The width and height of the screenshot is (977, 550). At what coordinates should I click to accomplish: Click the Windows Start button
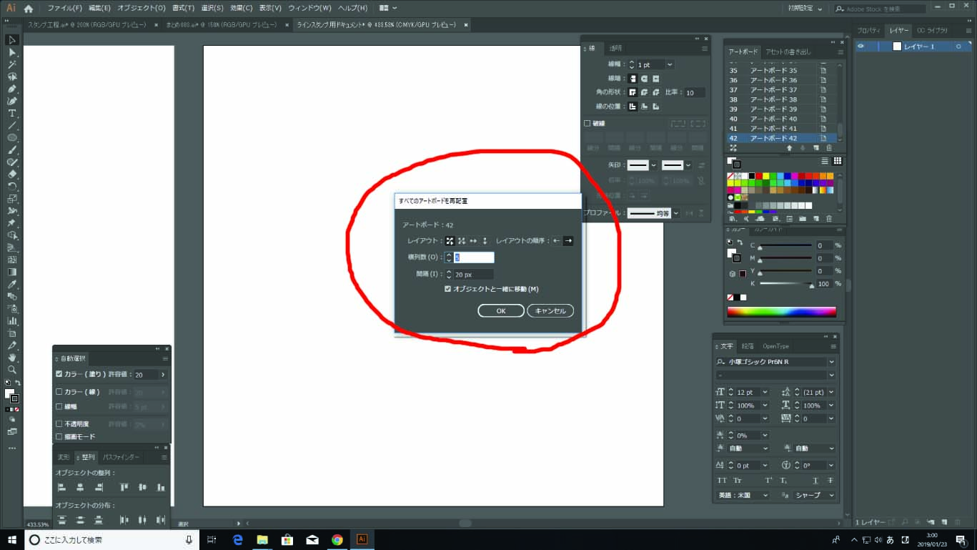point(11,539)
